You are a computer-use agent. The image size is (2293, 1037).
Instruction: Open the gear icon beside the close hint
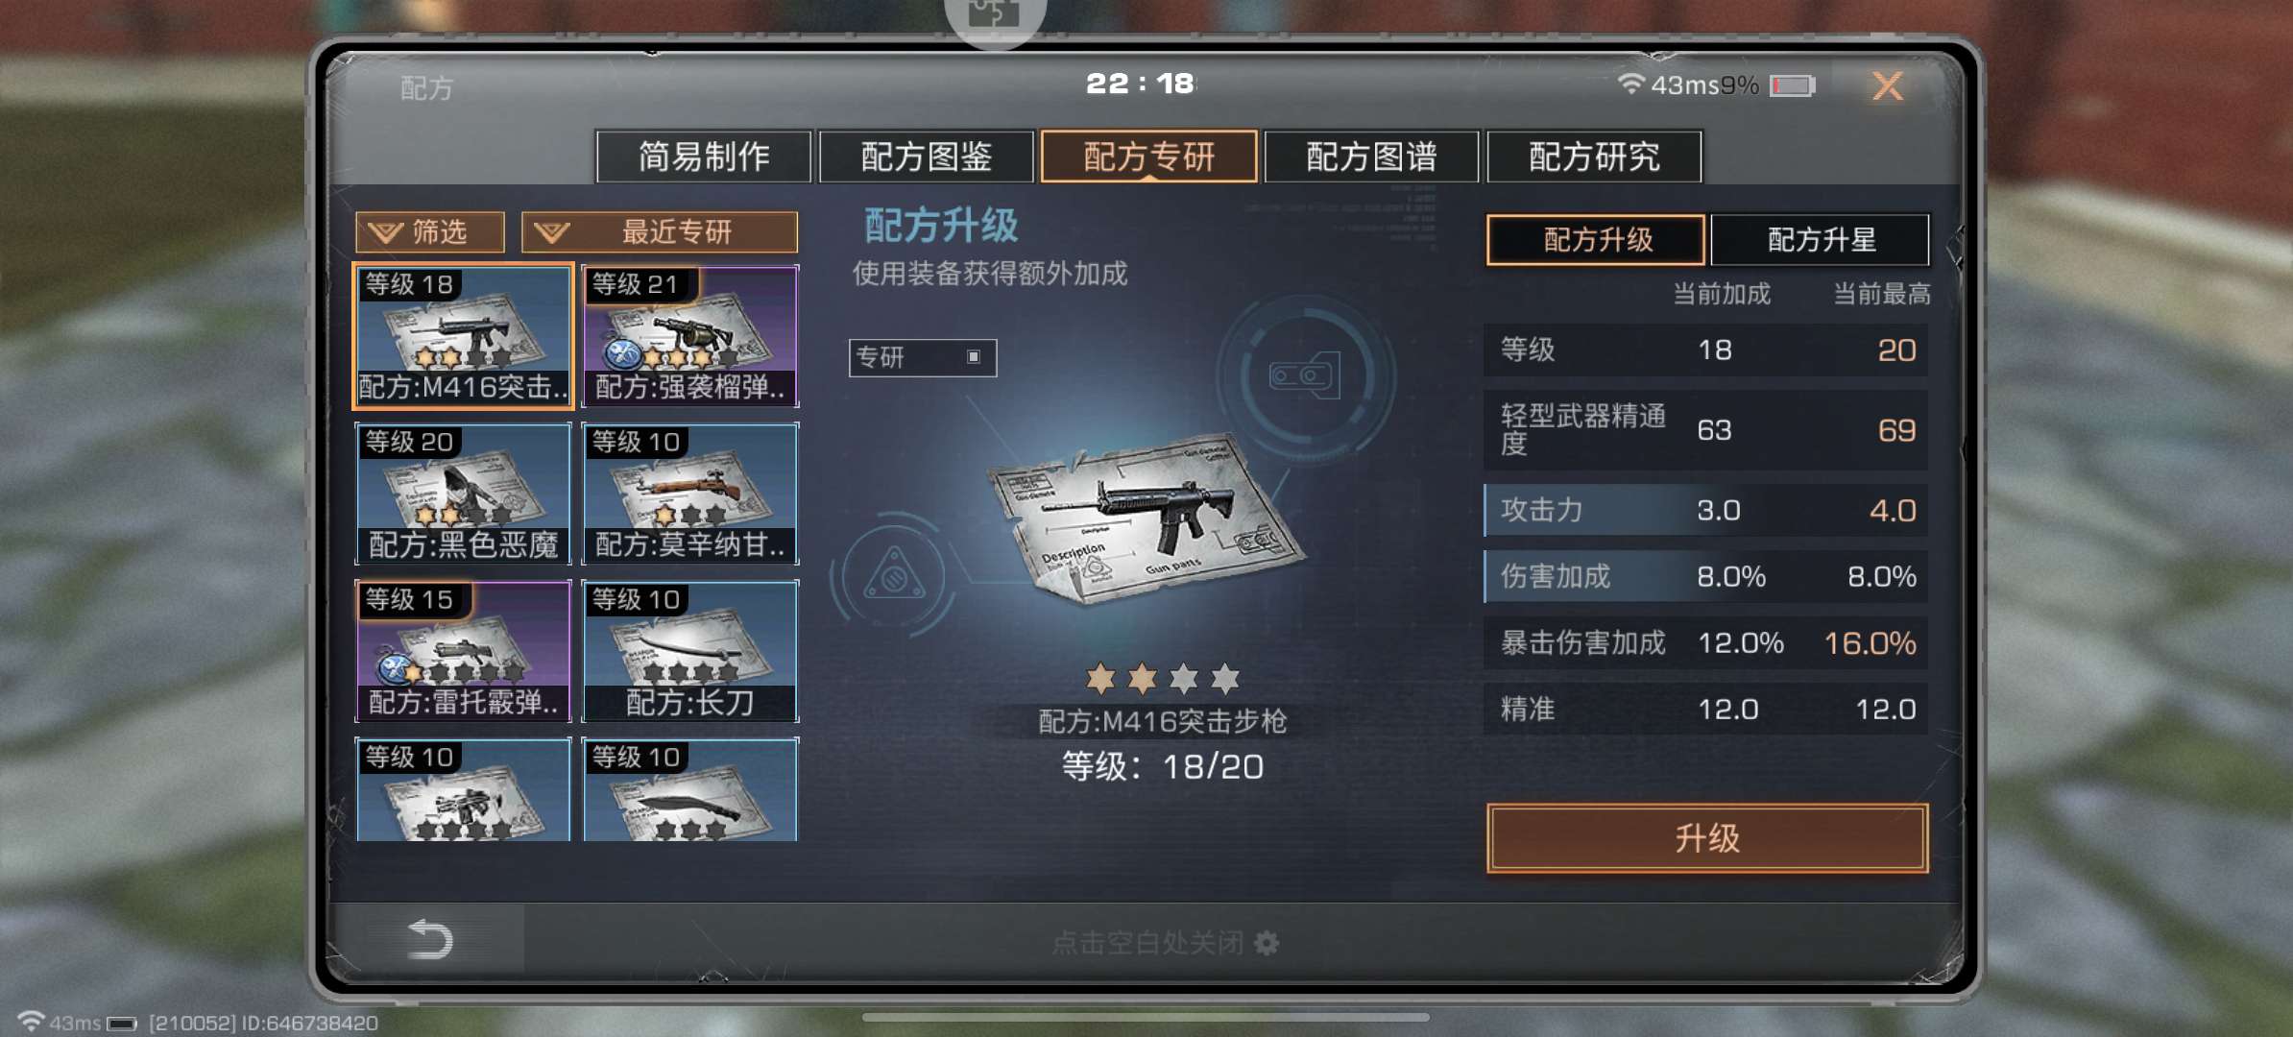[1267, 943]
